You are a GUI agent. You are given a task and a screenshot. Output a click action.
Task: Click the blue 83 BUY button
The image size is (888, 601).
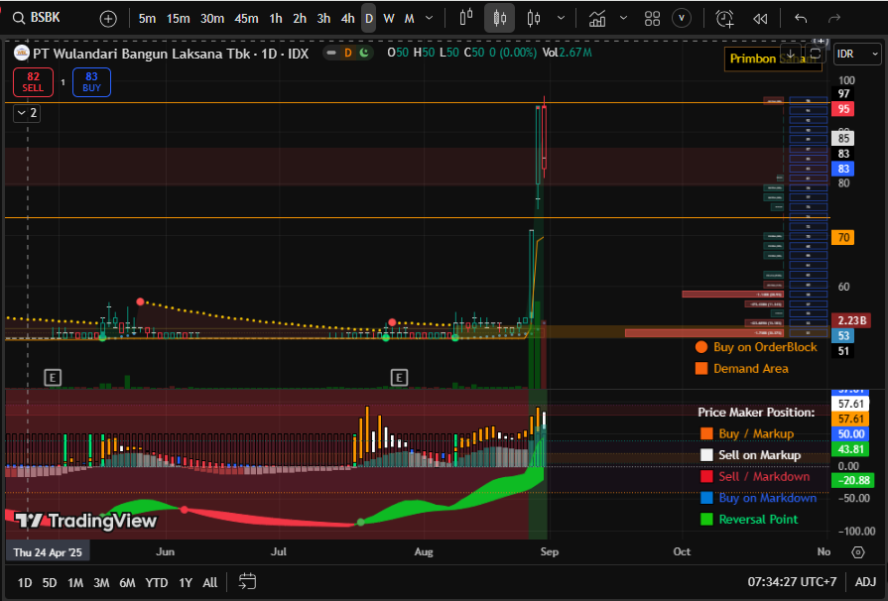(91, 82)
